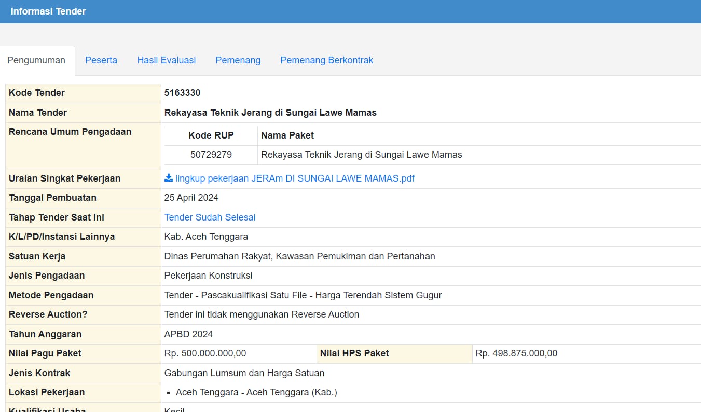The height and width of the screenshot is (412, 701).
Task: Click the Nama Paket cell for Lawe Mamas
Action: (x=362, y=155)
